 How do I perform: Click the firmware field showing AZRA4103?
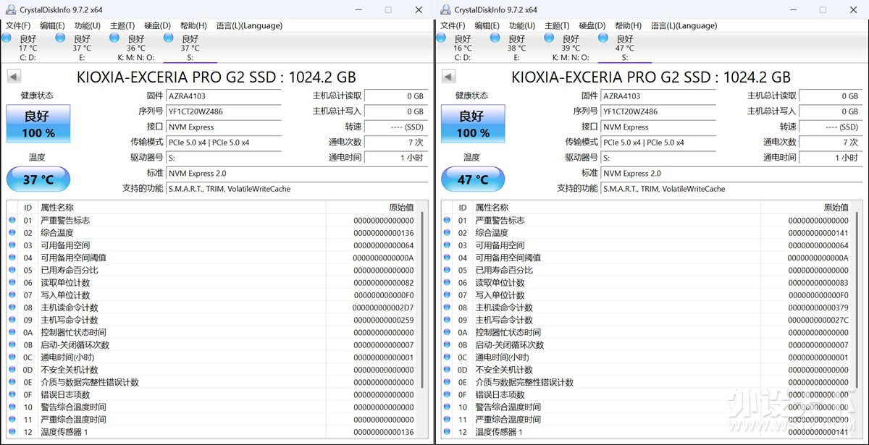tap(223, 95)
